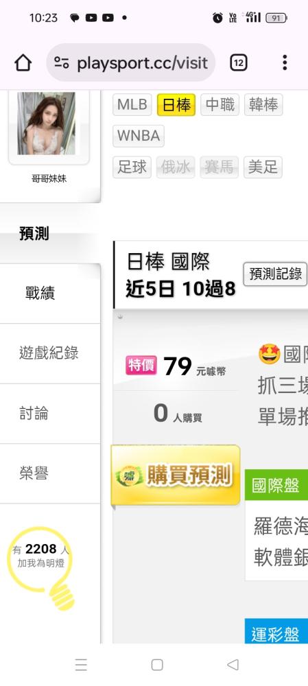Click the 購買預測 purchase button

(x=176, y=475)
